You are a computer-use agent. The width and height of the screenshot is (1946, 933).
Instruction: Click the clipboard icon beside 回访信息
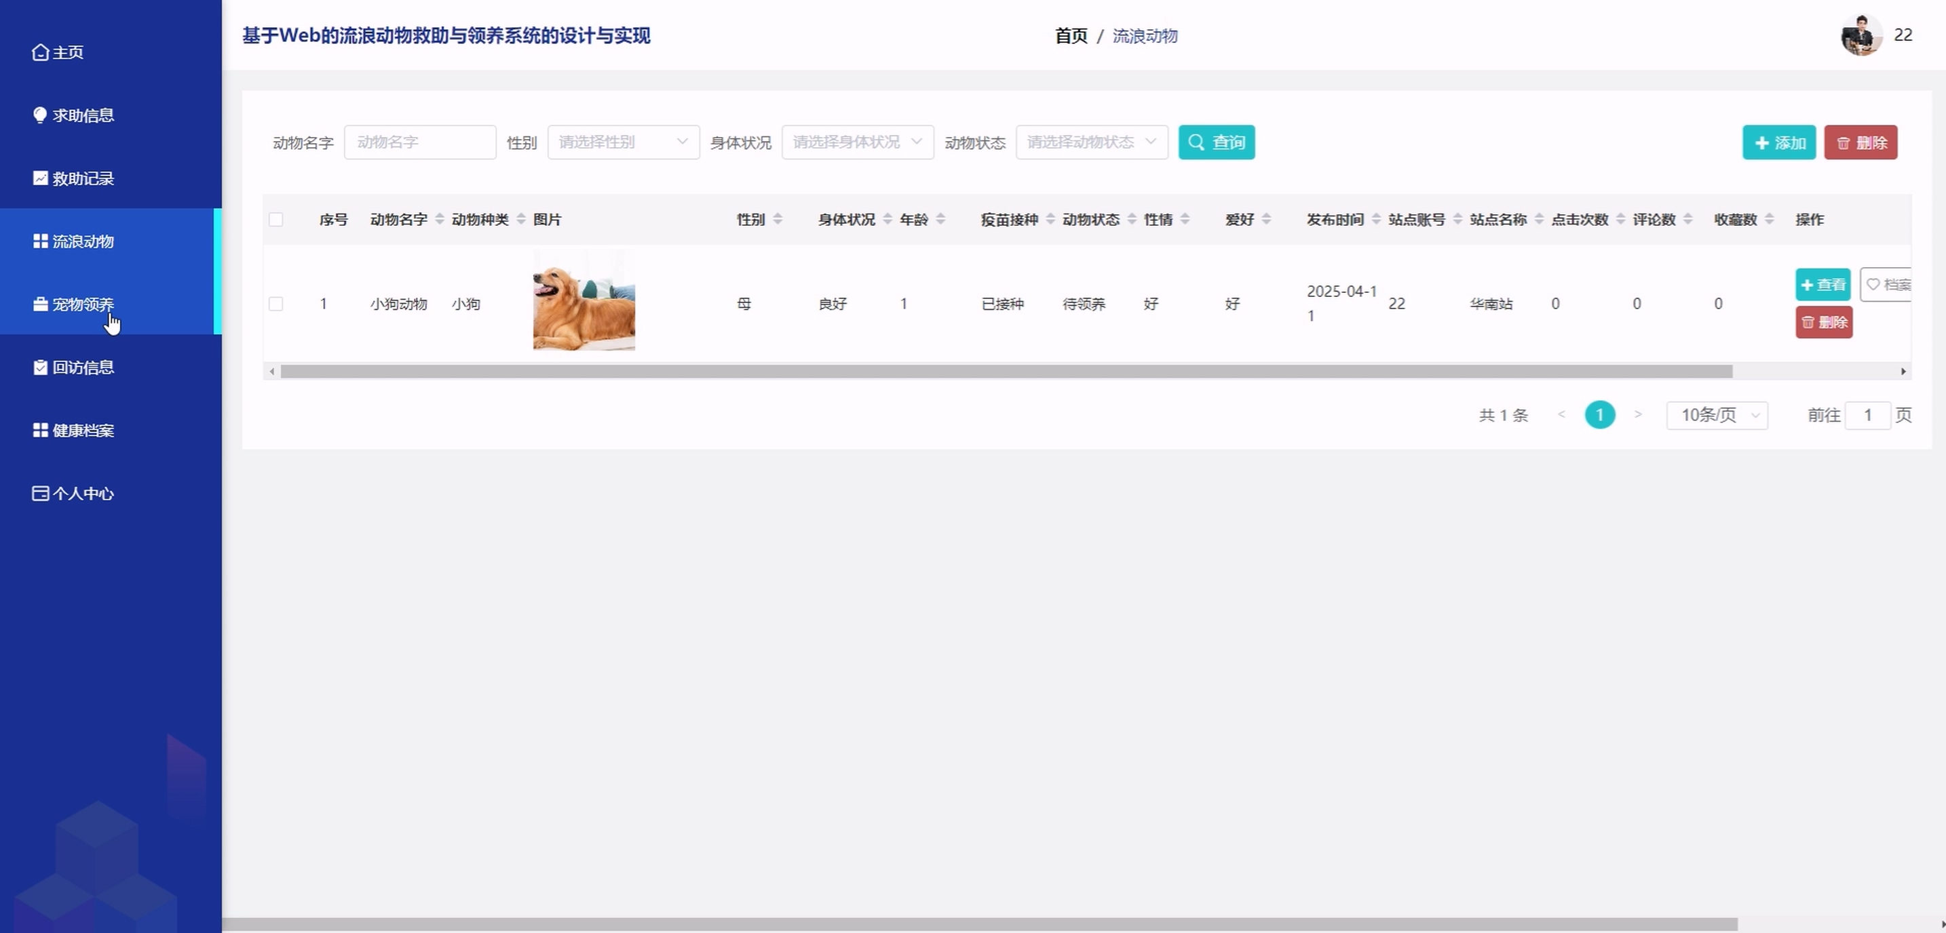click(x=40, y=368)
